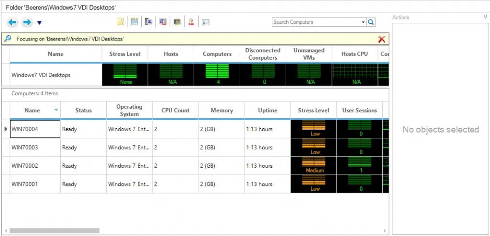This screenshot has width=490, height=236.
Task: Click the Low stress gauge for WIN70003
Action: point(313,147)
